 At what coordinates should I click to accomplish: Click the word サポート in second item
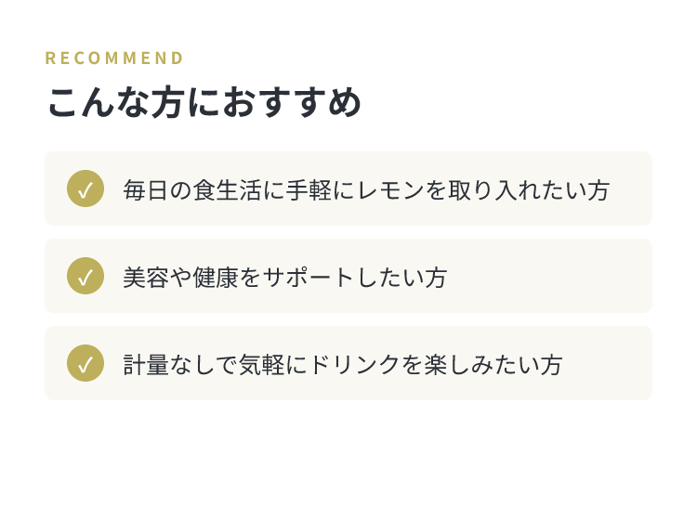point(309,278)
